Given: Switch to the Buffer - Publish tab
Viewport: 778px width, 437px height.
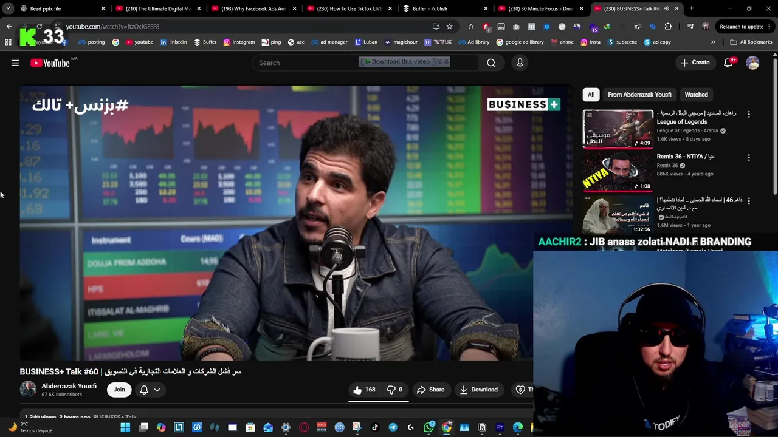Looking at the screenshot, I should [x=446, y=8].
